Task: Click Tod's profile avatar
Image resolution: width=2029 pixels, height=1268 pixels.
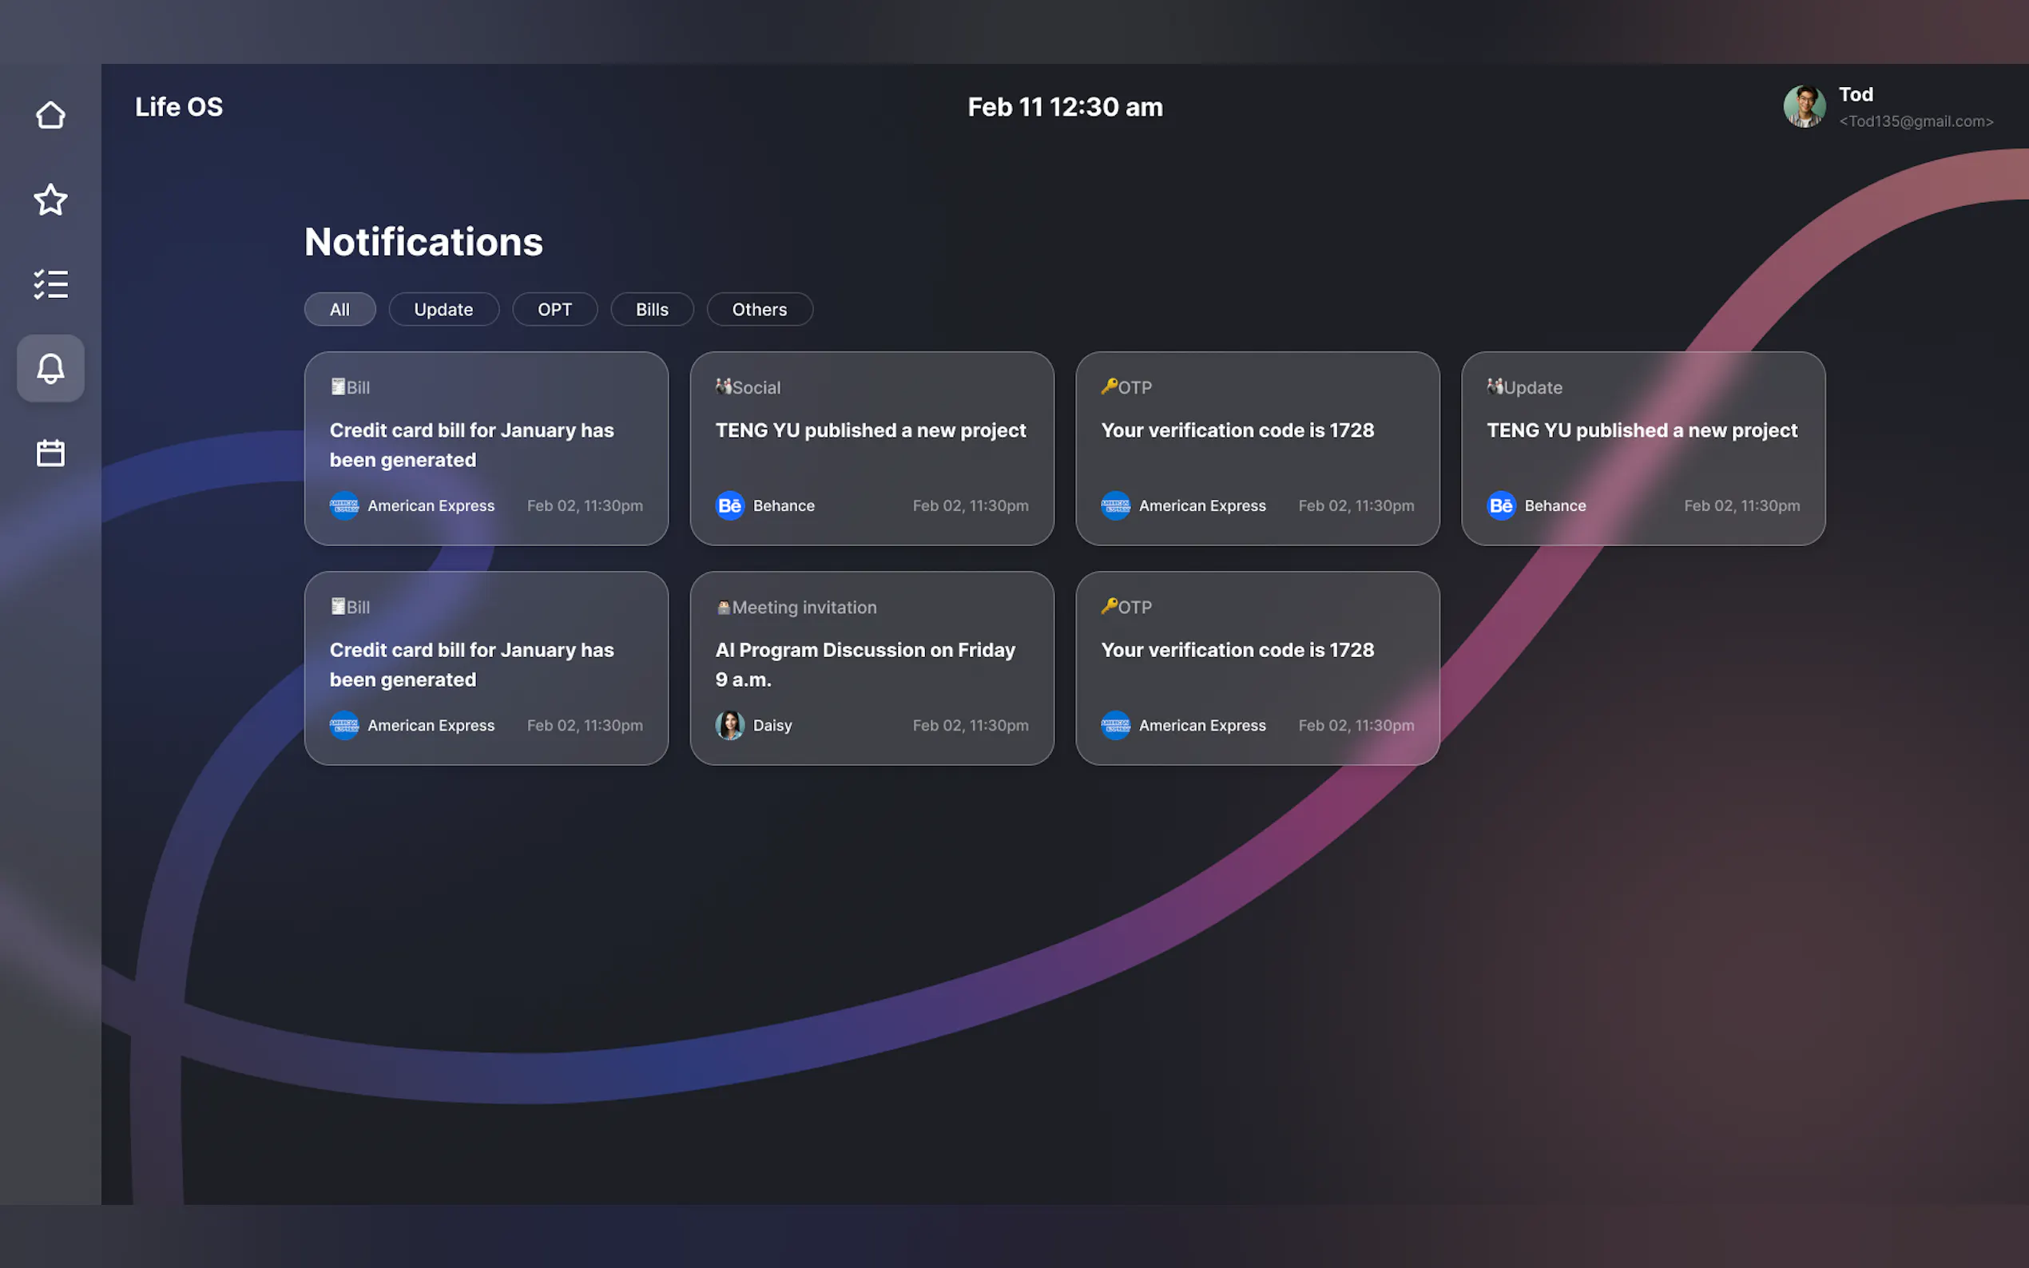Action: 1804,106
